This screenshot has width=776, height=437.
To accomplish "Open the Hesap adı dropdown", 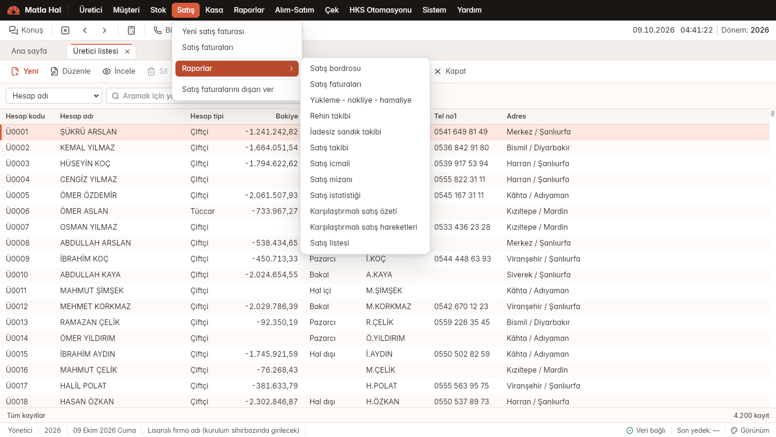I will tap(54, 96).
